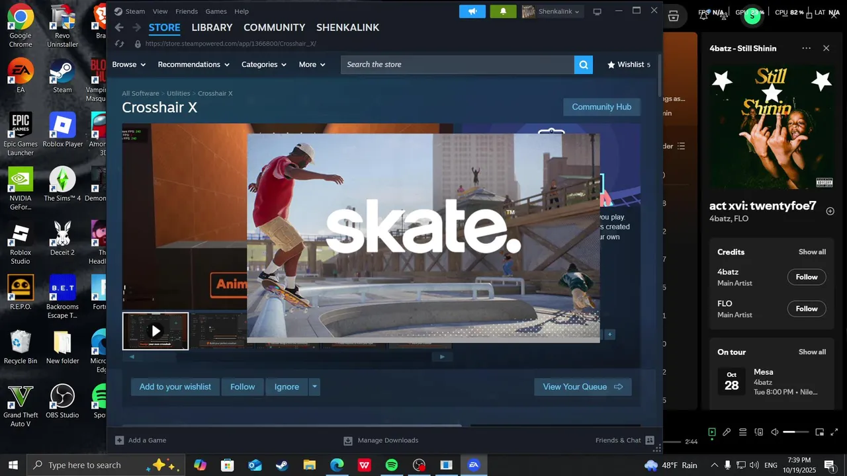Open R.E.P.O. desktop shortcut
This screenshot has height=476, width=847.
pyautogui.click(x=21, y=293)
